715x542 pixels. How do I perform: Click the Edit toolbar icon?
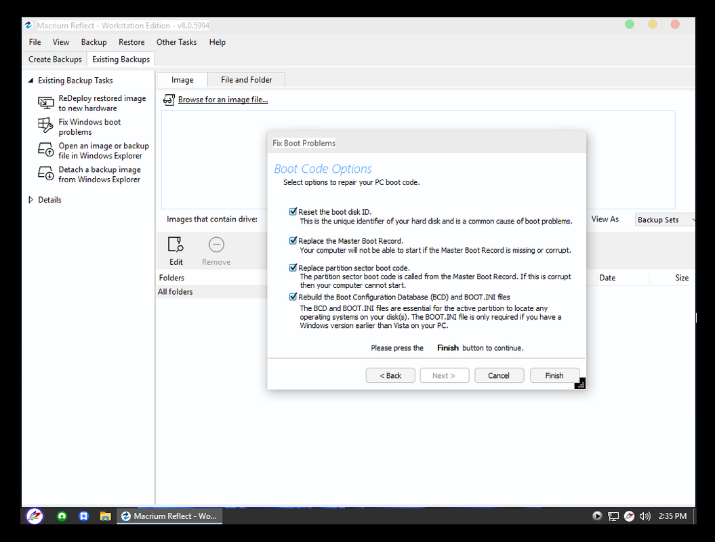pos(176,245)
